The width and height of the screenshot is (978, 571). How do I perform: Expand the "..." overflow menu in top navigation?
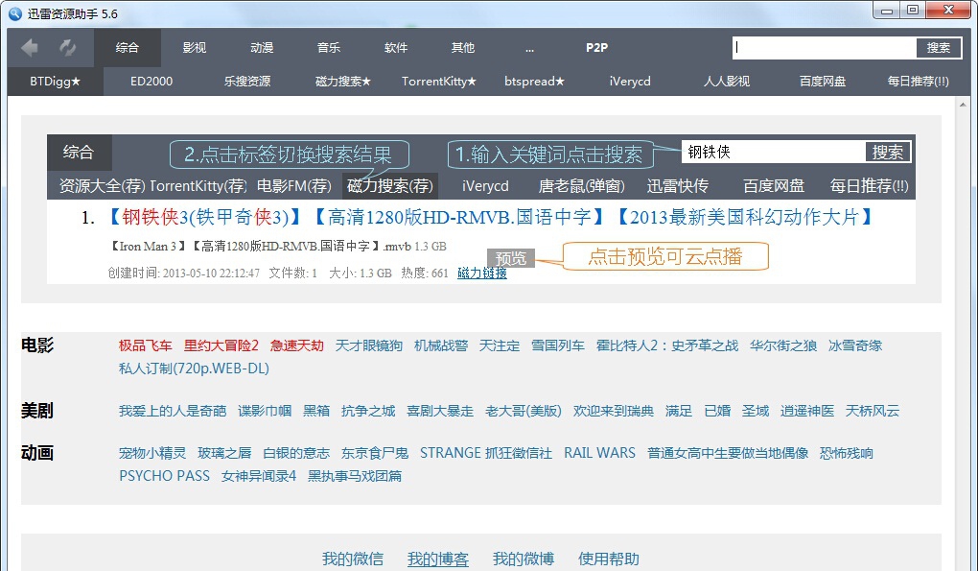pos(529,47)
